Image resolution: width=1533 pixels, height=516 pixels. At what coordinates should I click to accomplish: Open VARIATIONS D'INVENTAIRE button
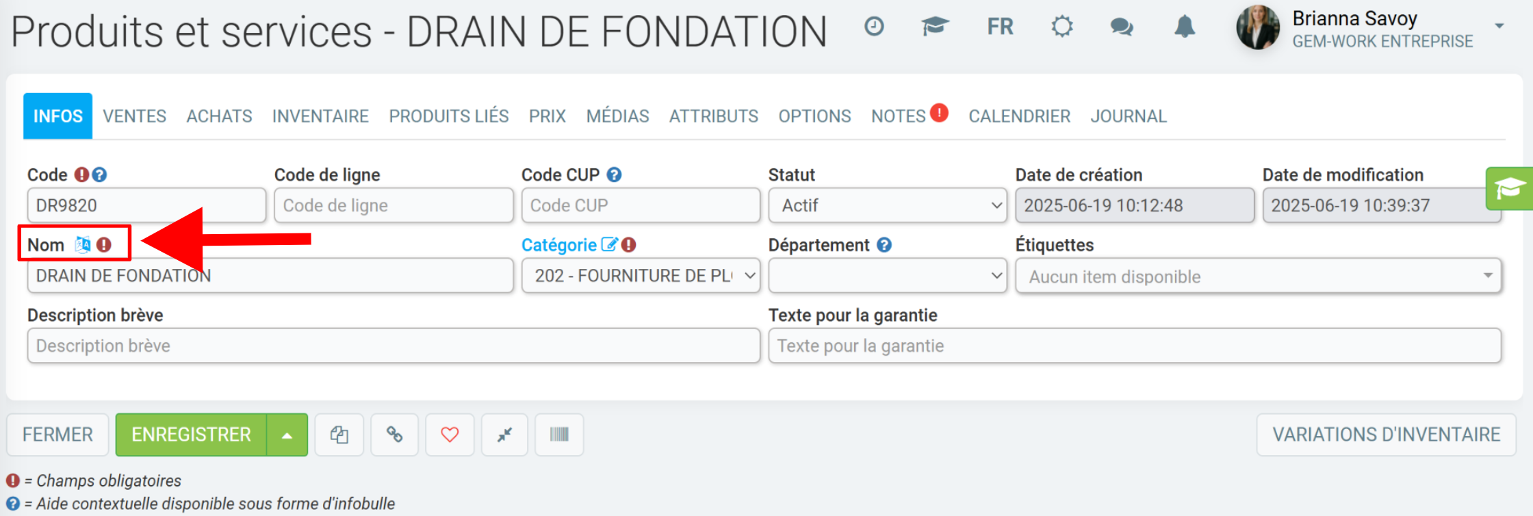[1387, 435]
